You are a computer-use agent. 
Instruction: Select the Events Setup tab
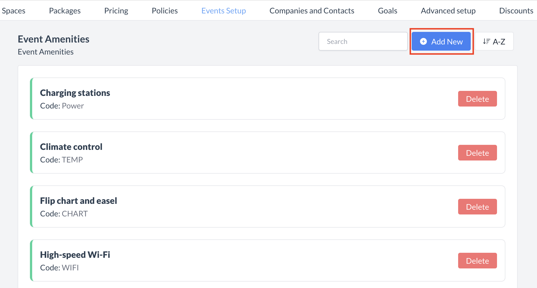pos(223,11)
